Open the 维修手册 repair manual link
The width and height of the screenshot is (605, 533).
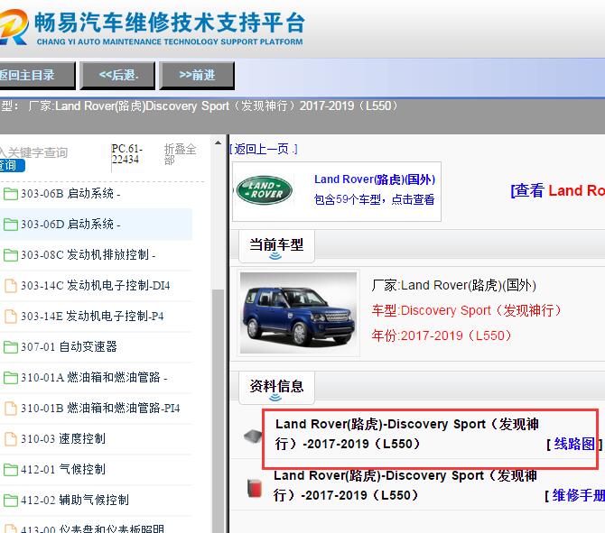click(579, 496)
